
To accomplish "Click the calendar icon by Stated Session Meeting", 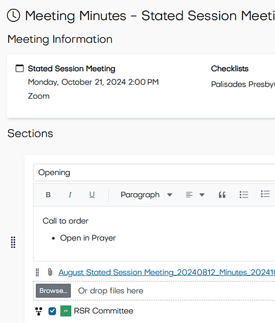I will [x=20, y=68].
